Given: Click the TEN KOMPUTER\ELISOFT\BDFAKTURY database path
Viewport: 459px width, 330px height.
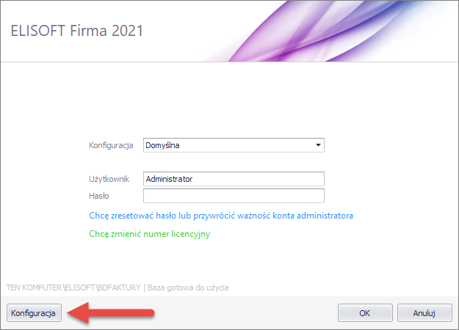Looking at the screenshot, I should (x=73, y=287).
